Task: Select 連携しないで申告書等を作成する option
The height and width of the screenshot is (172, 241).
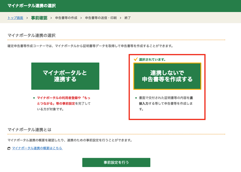Action: click(167, 76)
